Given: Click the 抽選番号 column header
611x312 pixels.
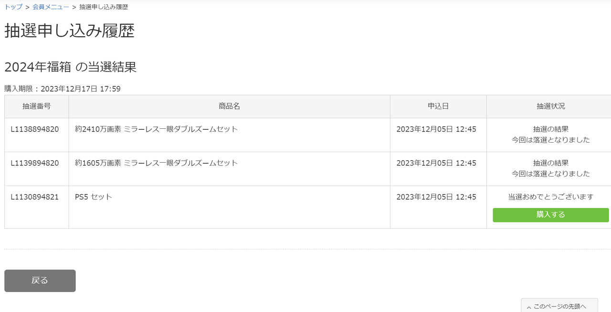Looking at the screenshot, I should [x=36, y=106].
